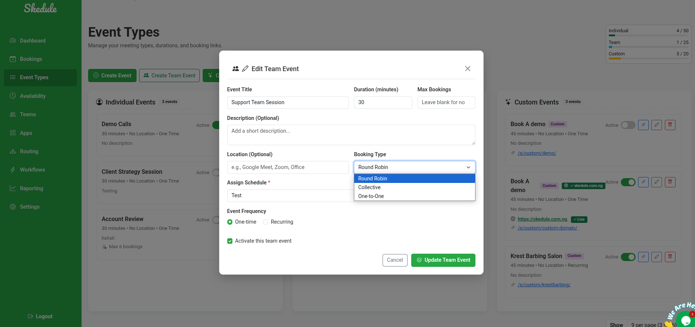Click the Live badge on skedule.com.ng

coord(579,220)
